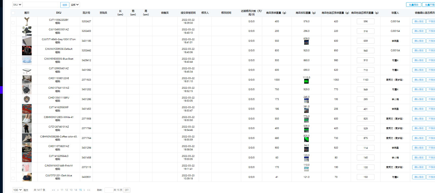Toggle the select-all checkbox in table header

[13, 13]
